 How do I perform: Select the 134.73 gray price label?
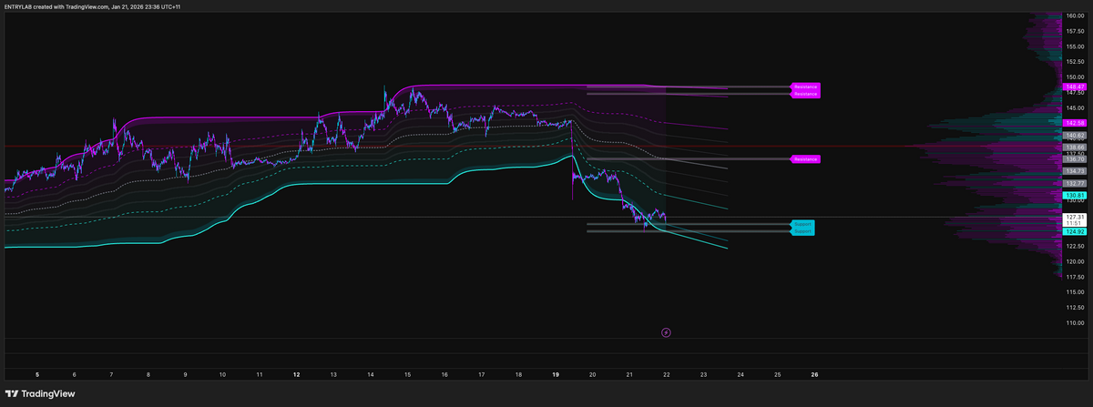[x=1075, y=170]
